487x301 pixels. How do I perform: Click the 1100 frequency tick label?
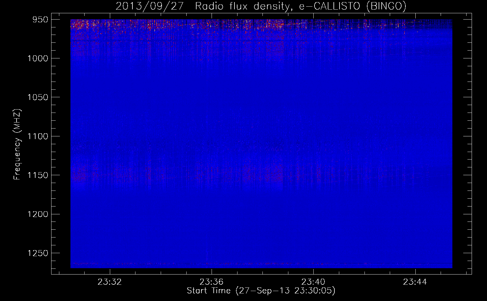[38, 136]
